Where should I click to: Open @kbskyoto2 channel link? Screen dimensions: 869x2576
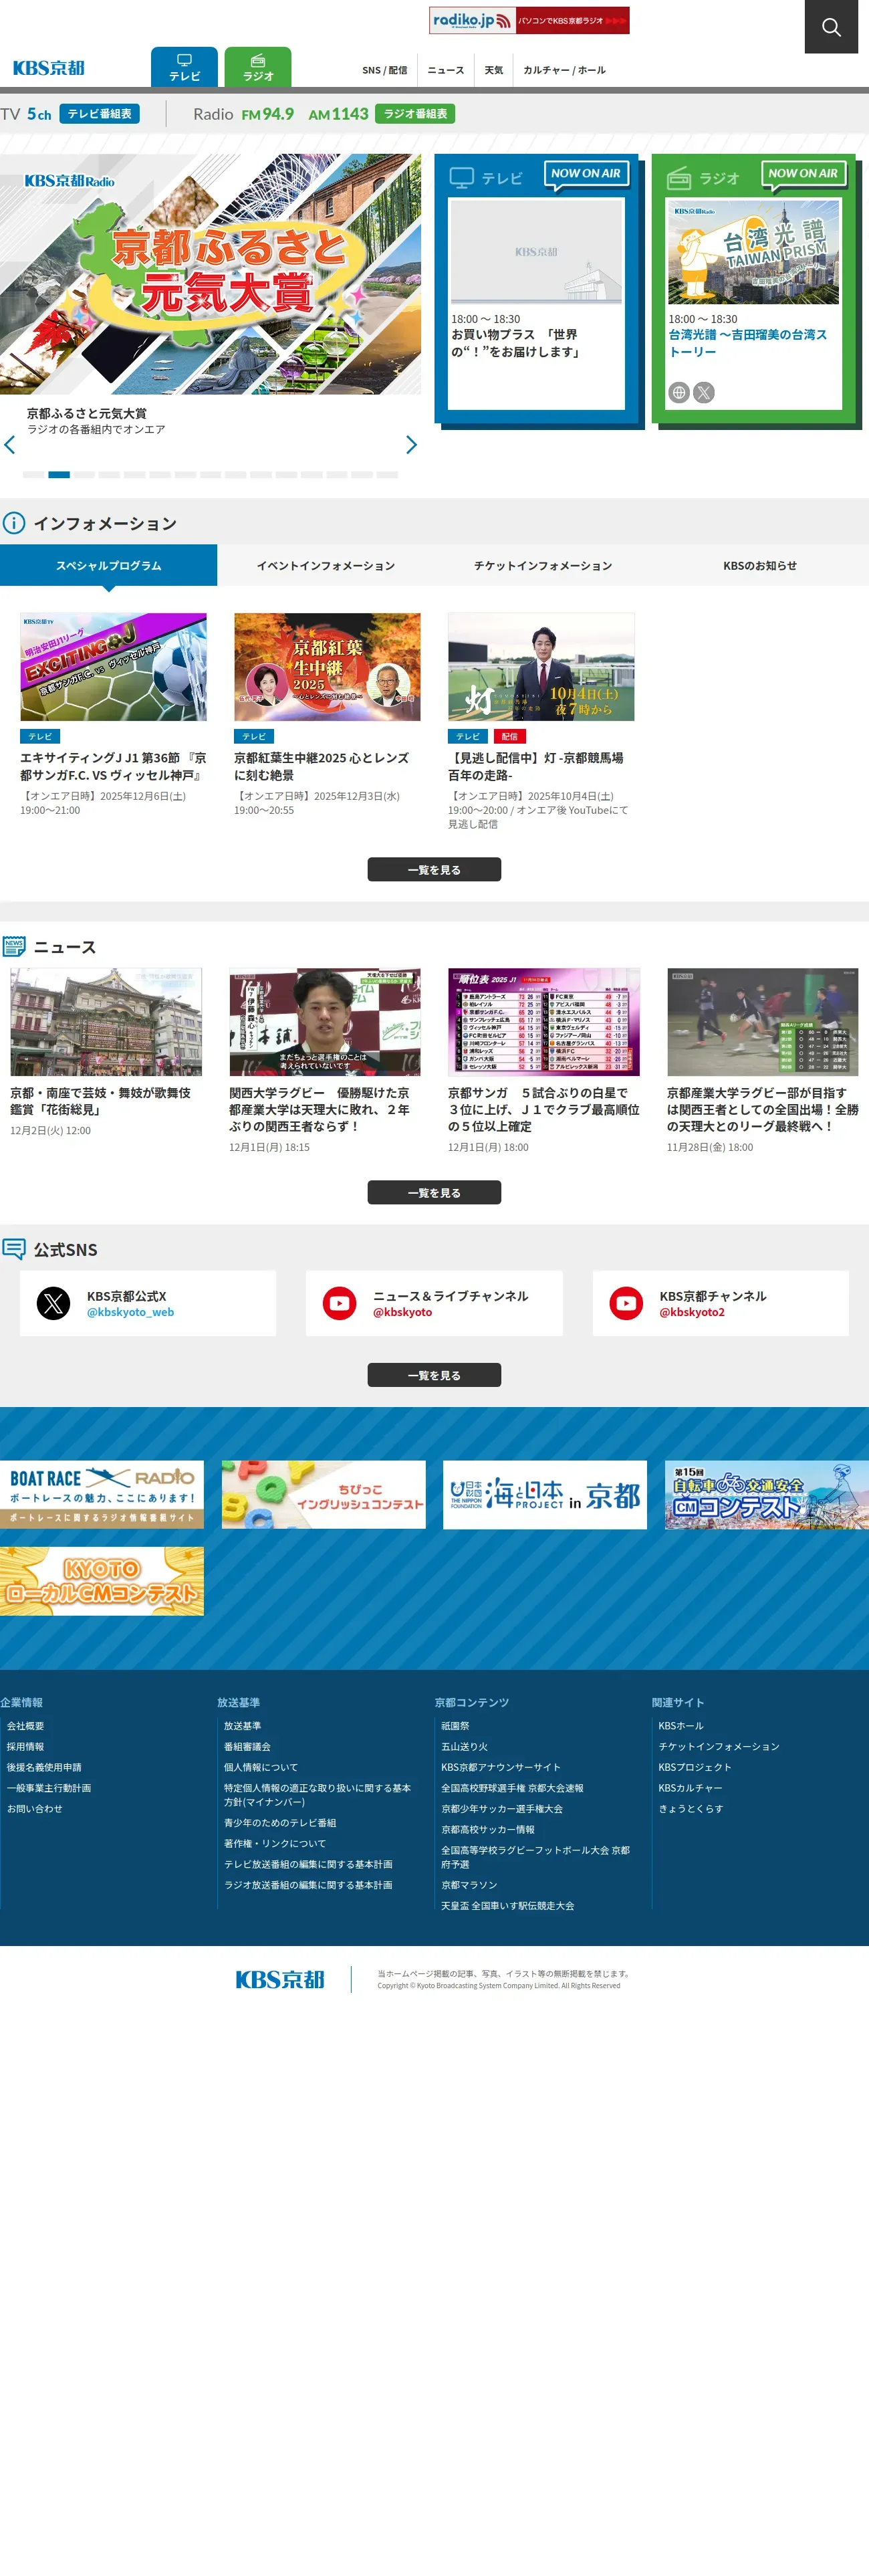692,1312
